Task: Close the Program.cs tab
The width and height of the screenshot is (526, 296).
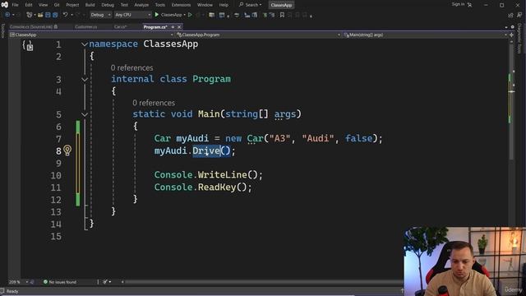Action: click(x=179, y=27)
